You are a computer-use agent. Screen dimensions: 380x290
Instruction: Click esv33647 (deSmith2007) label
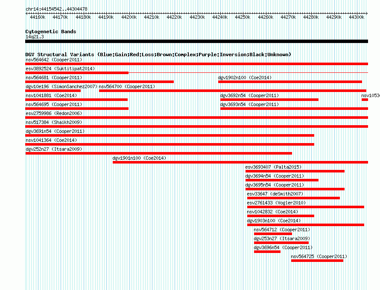[x=275, y=194]
